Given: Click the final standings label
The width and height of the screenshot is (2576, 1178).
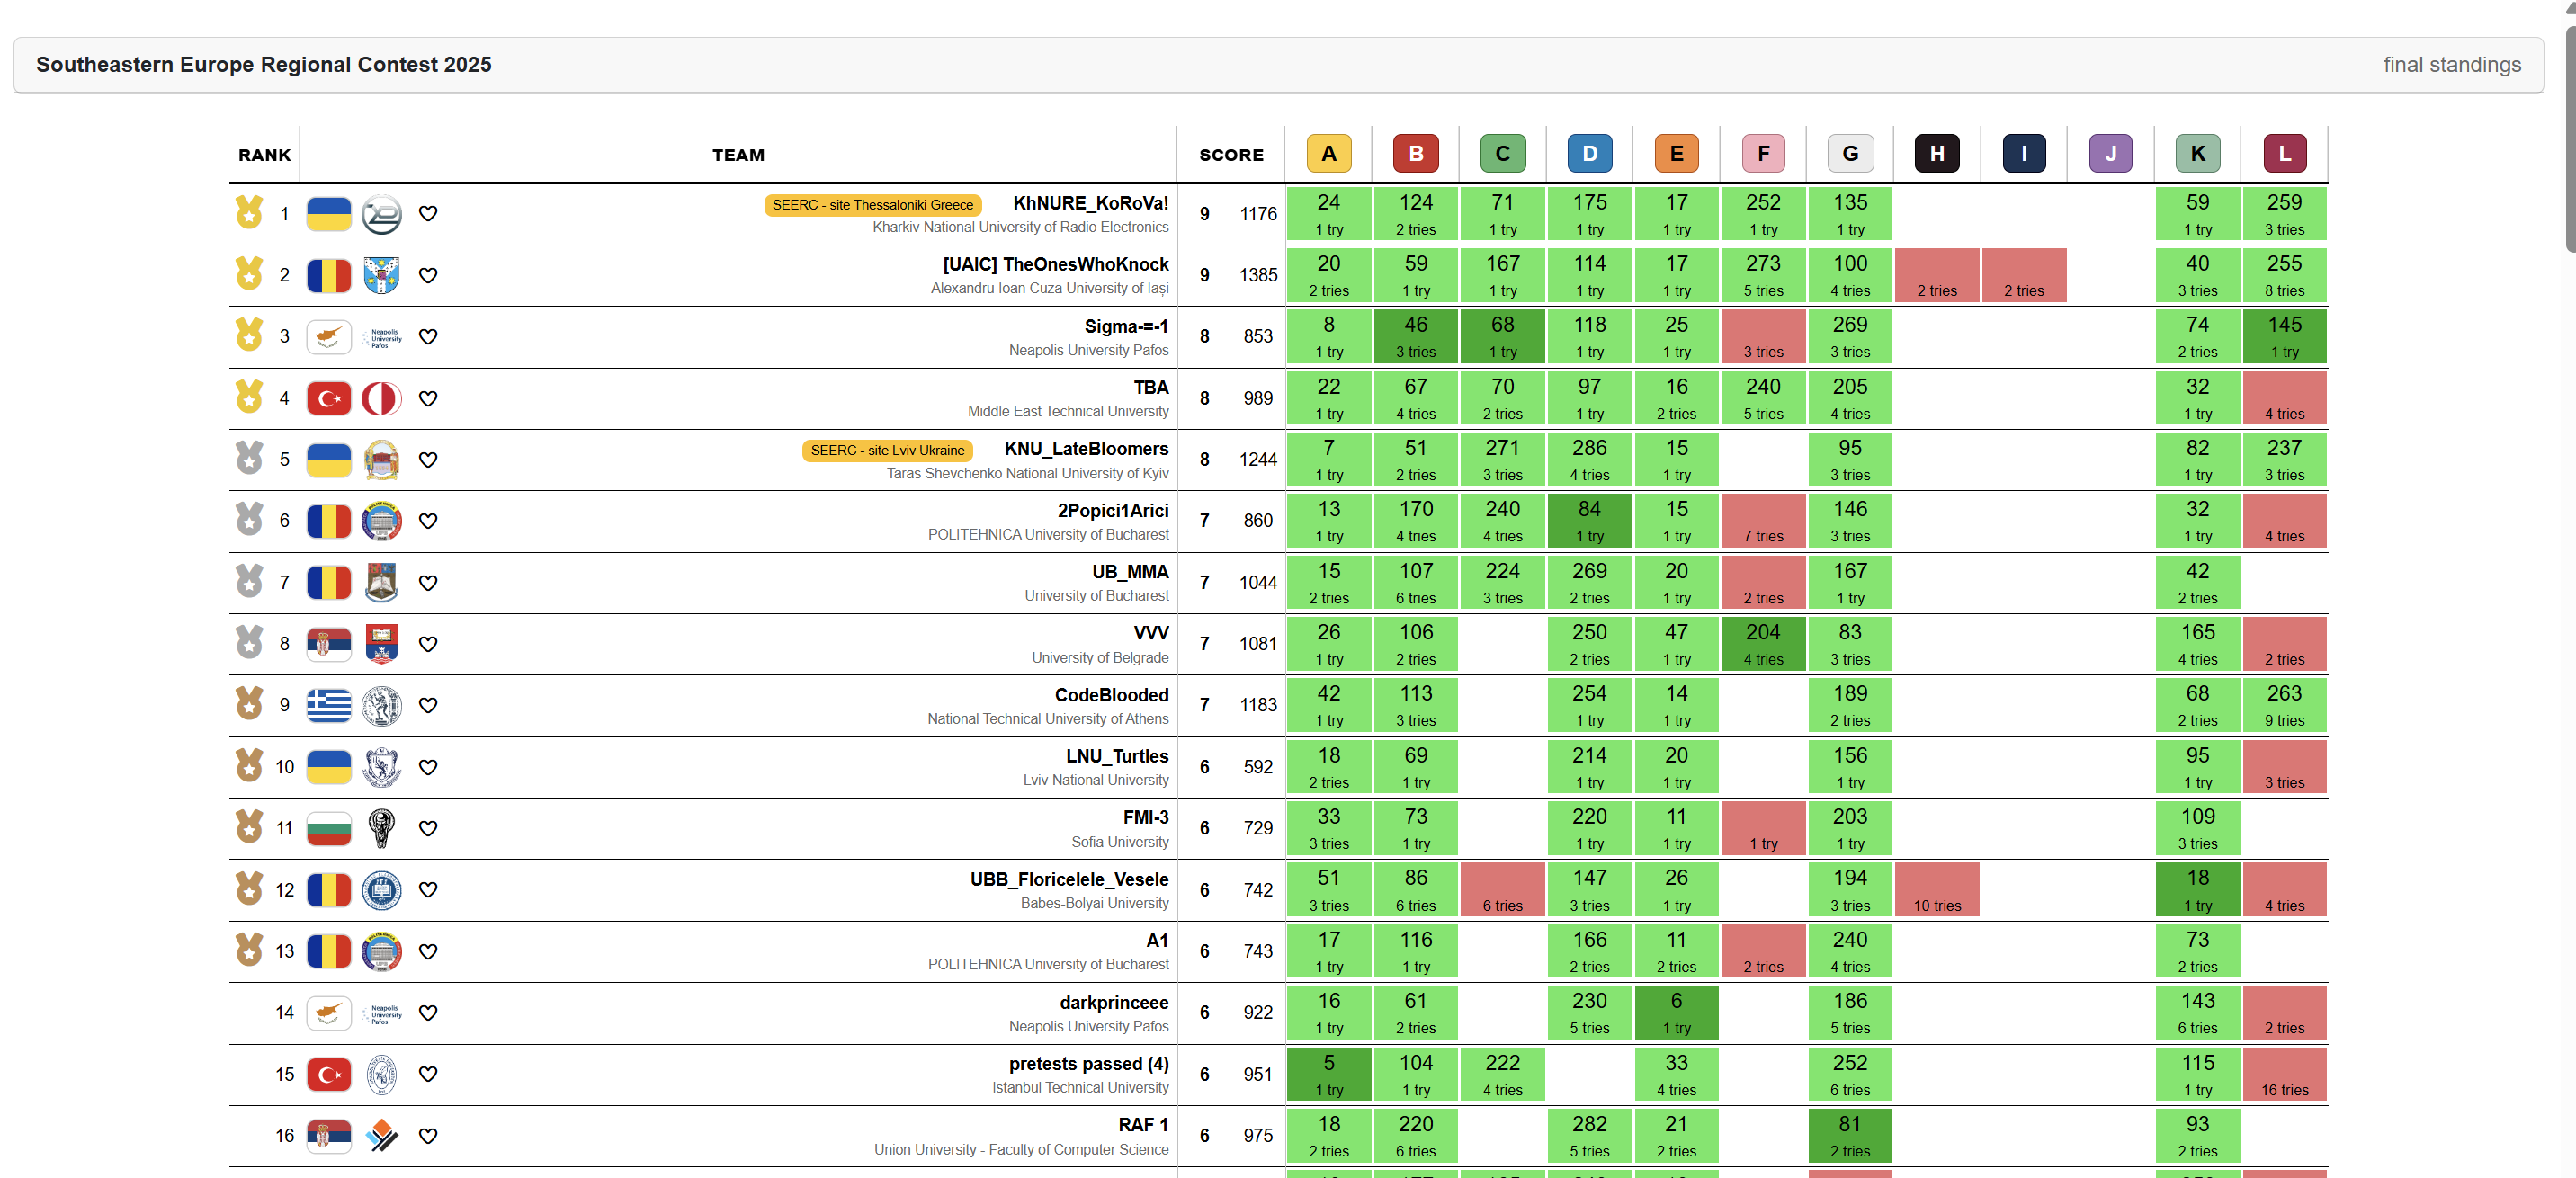Looking at the screenshot, I should [2451, 65].
